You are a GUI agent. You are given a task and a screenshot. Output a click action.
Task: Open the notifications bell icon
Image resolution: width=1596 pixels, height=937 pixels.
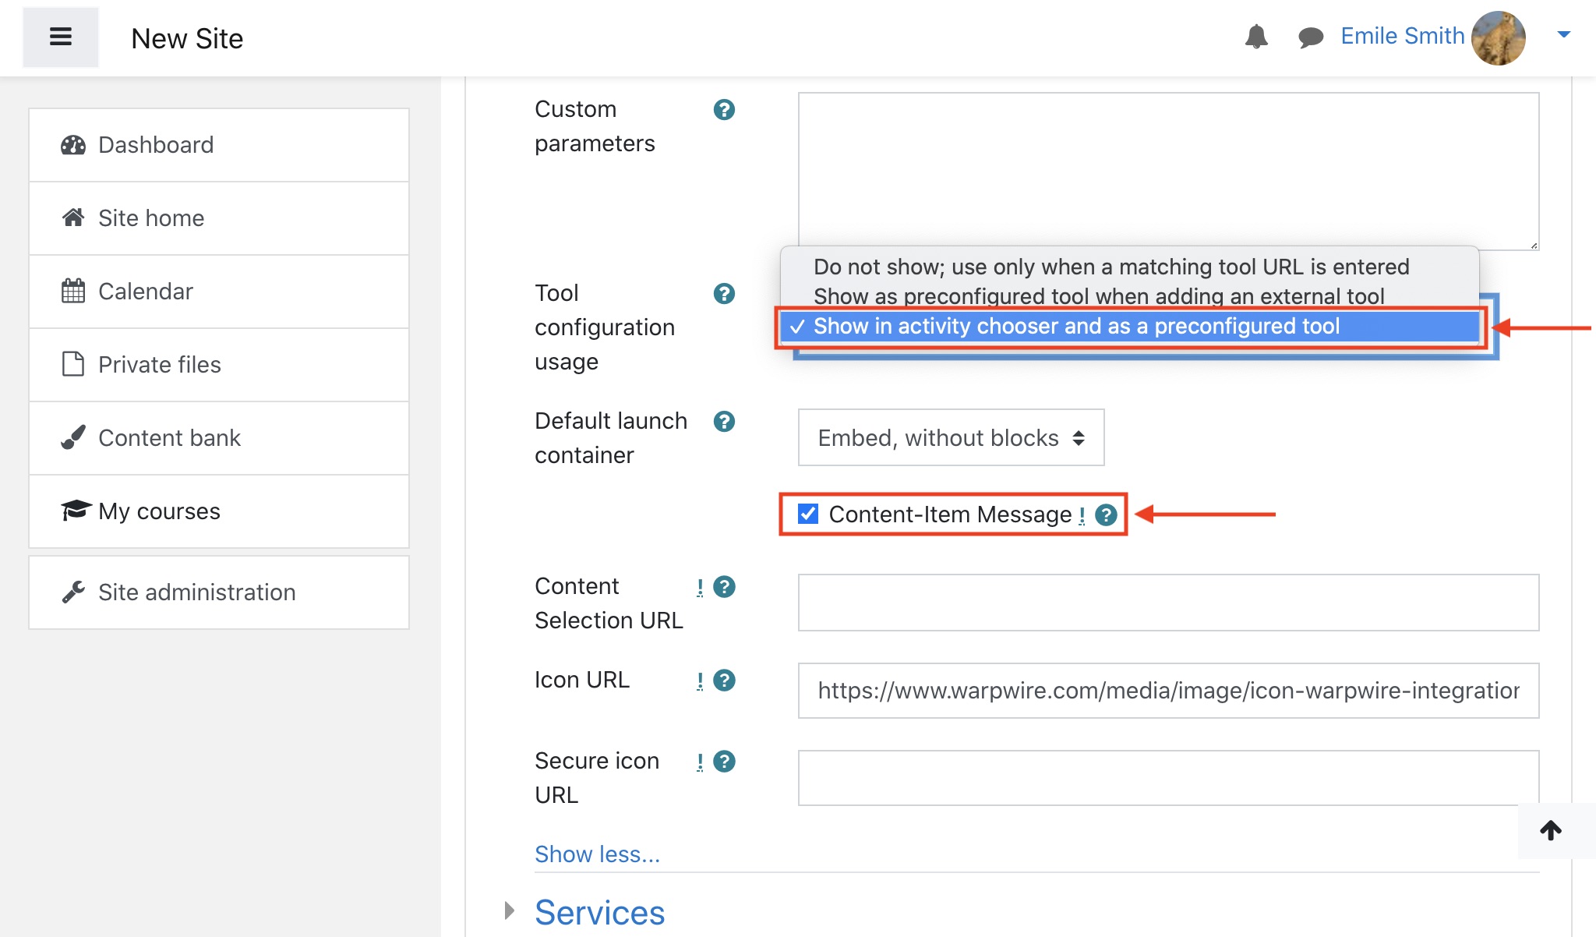click(x=1255, y=37)
